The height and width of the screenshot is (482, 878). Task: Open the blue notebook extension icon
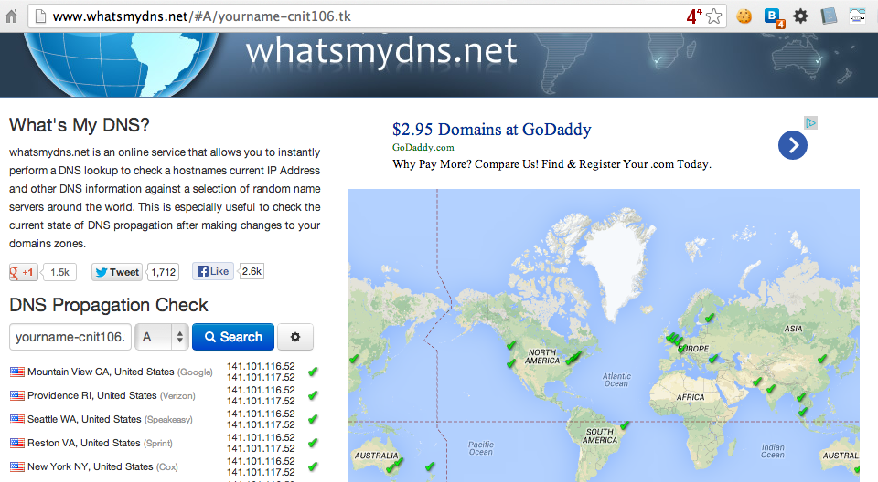(x=829, y=16)
